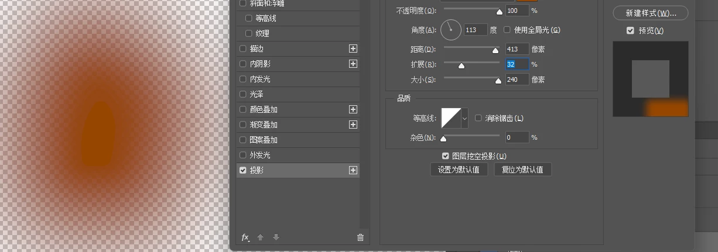
Task: Click the style preview thumbnail
Action: (651, 79)
